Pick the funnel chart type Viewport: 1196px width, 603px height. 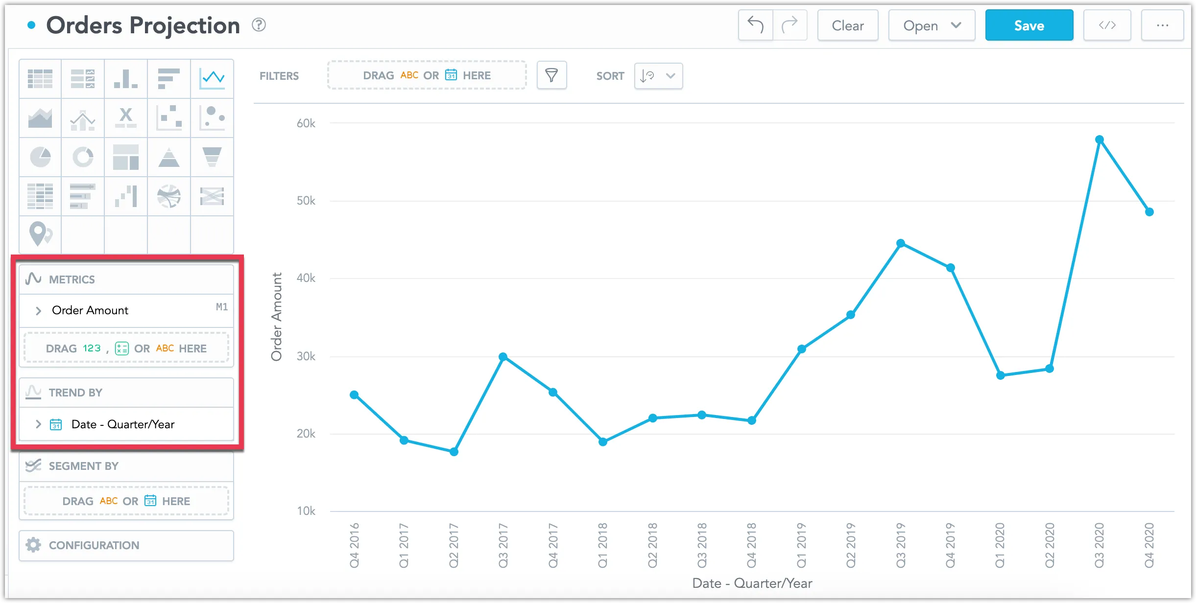coord(212,157)
